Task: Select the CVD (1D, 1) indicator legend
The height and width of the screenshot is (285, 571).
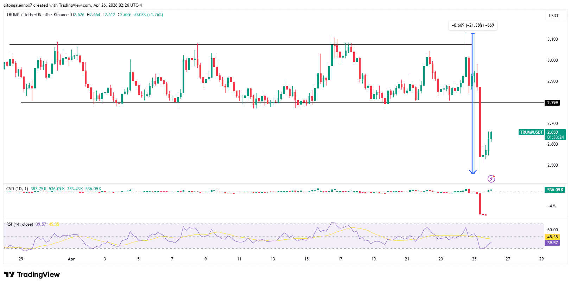Action: coord(17,189)
